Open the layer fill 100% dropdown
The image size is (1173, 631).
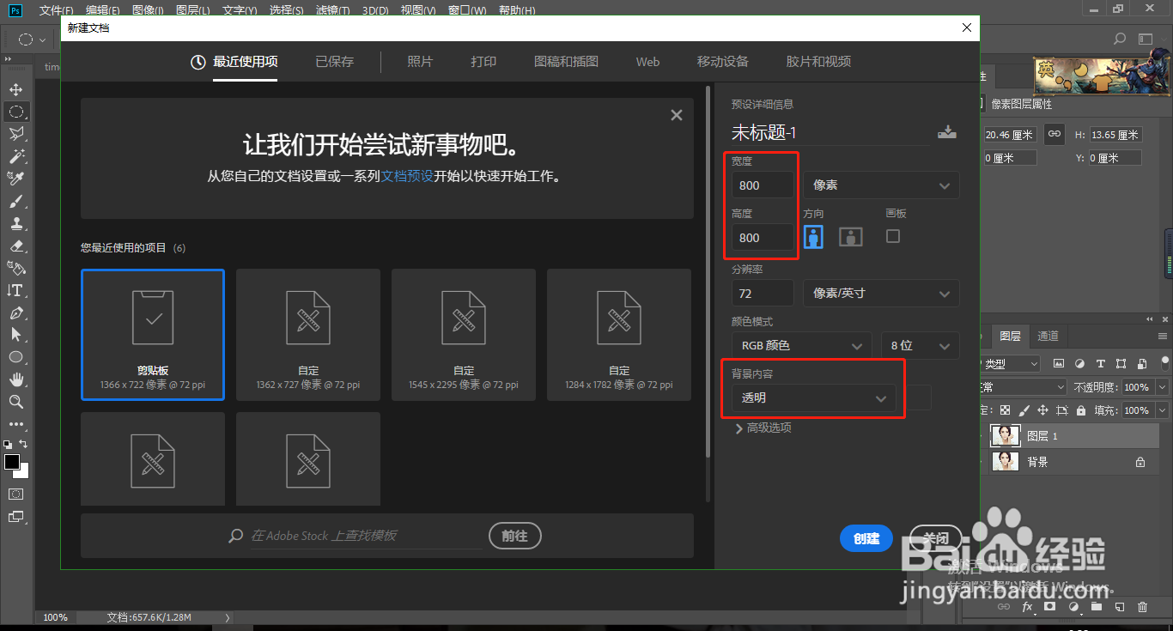(1163, 410)
